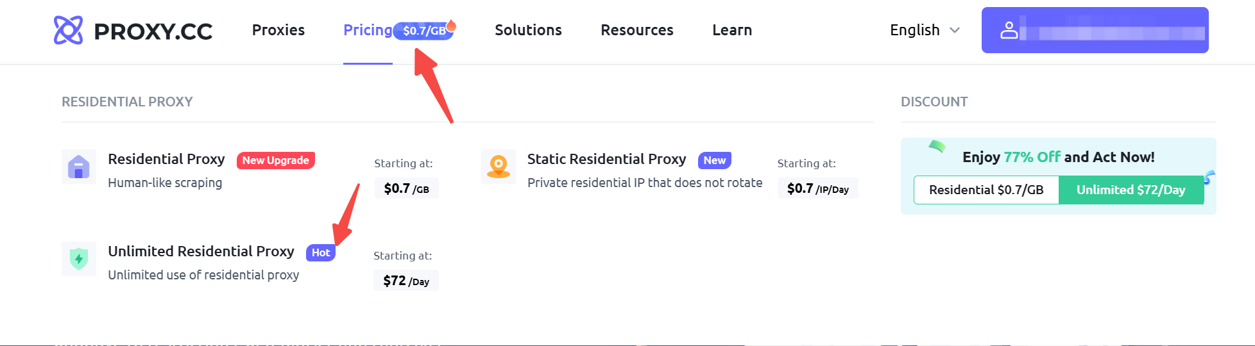Open the English language selector

(x=925, y=30)
